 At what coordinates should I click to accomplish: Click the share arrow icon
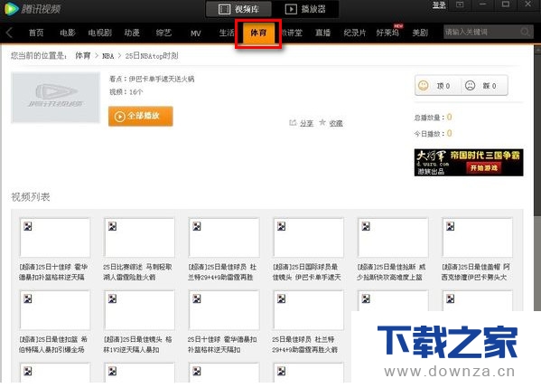click(293, 123)
